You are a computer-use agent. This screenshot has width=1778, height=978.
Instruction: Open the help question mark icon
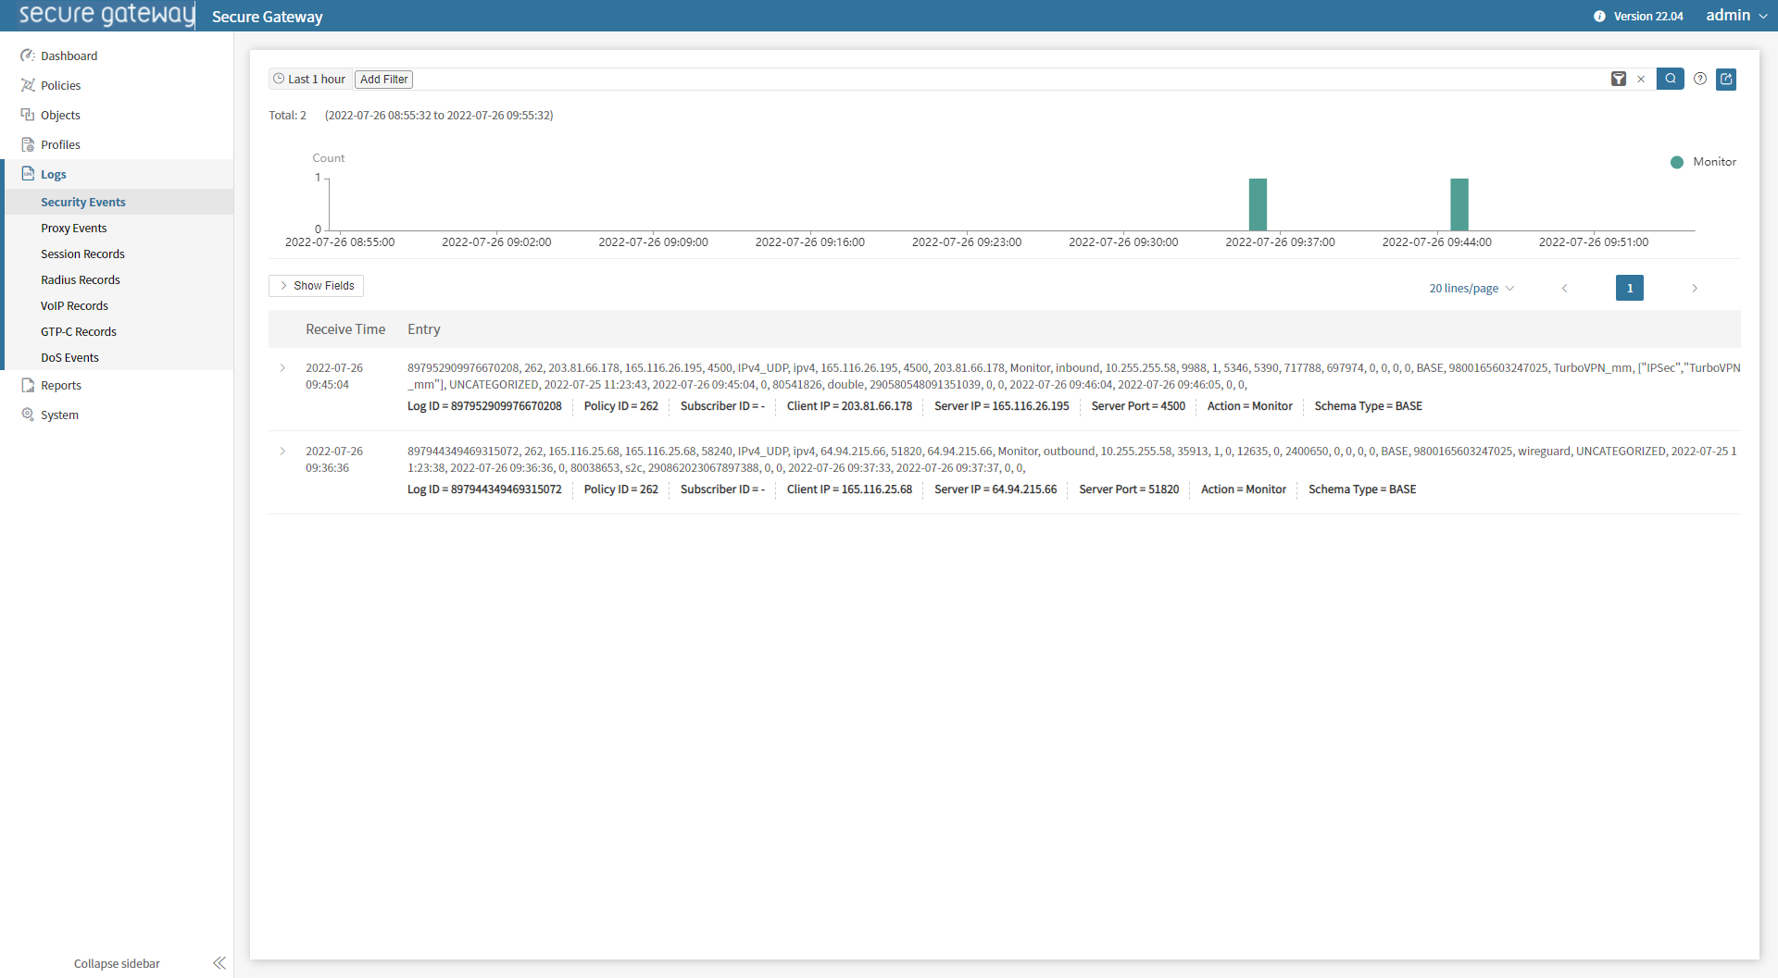point(1700,80)
